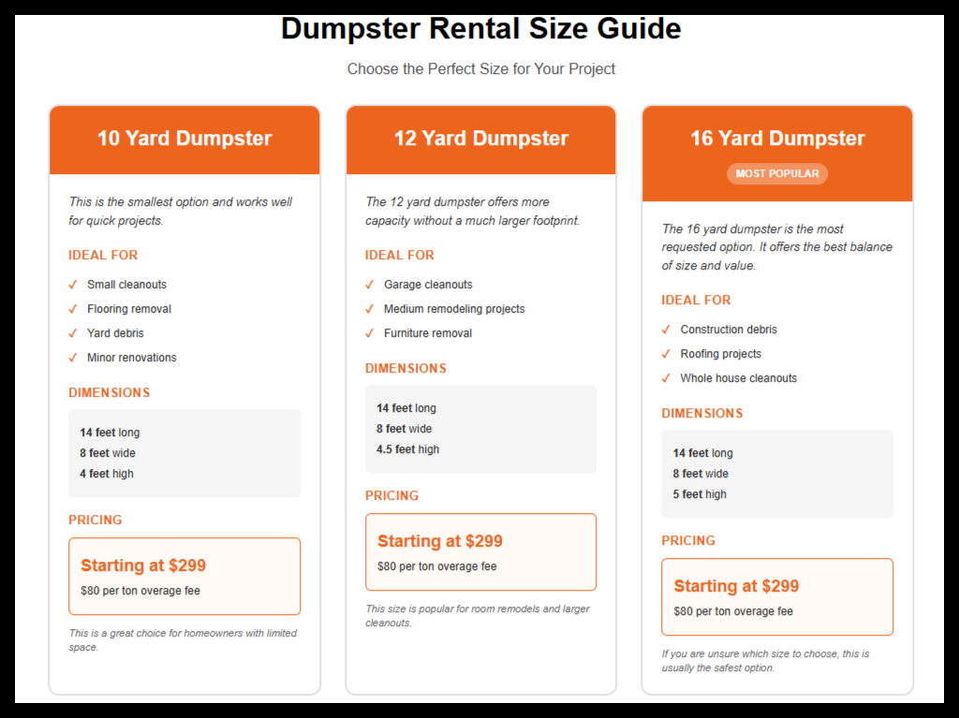Click the checkmark beside Yard debris
This screenshot has width=959, height=718.
click(x=74, y=333)
